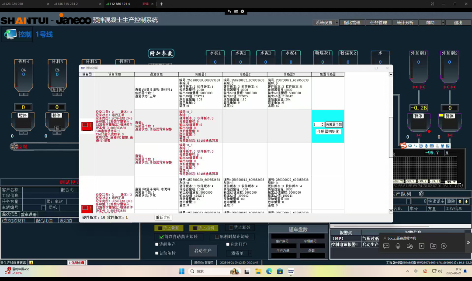Image resolution: width=472 pixels, height=281 pixels.
Task: Open File Explorer from the taskbar
Action: pos(258,271)
